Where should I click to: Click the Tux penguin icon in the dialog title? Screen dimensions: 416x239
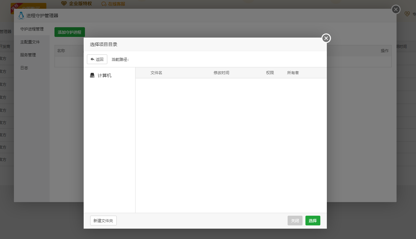tap(21, 15)
